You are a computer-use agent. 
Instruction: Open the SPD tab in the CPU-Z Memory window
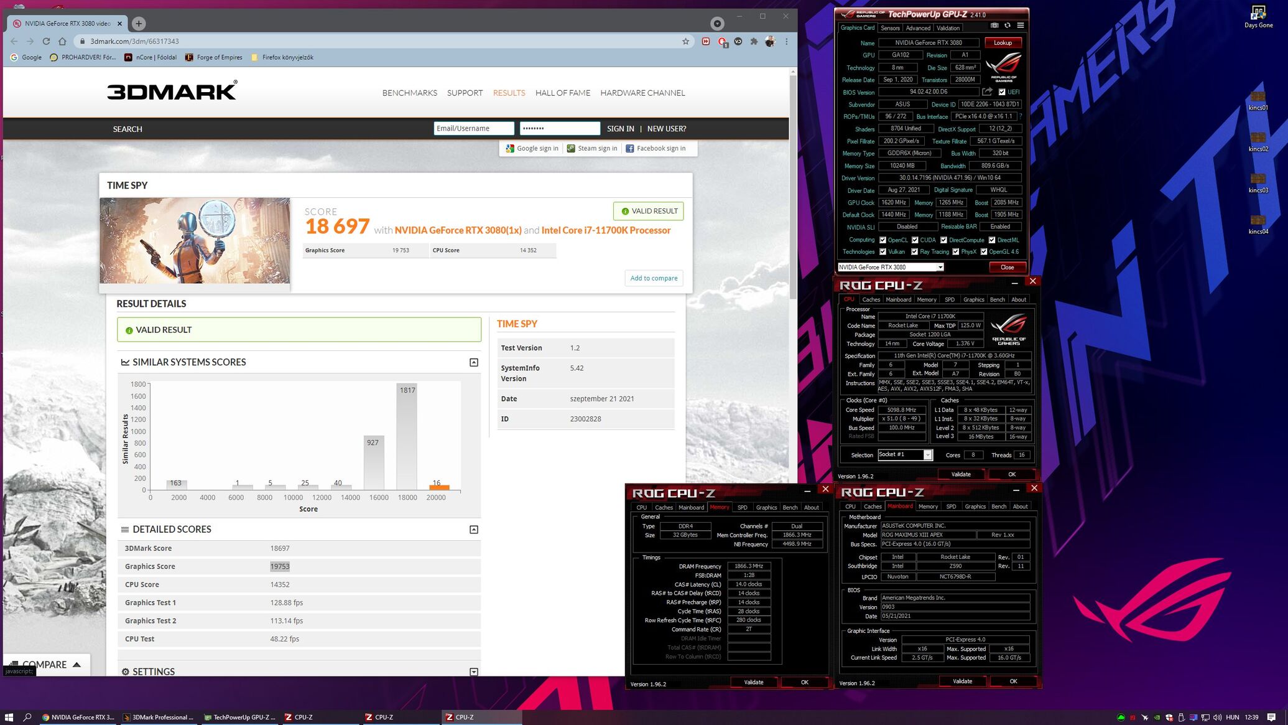point(742,507)
